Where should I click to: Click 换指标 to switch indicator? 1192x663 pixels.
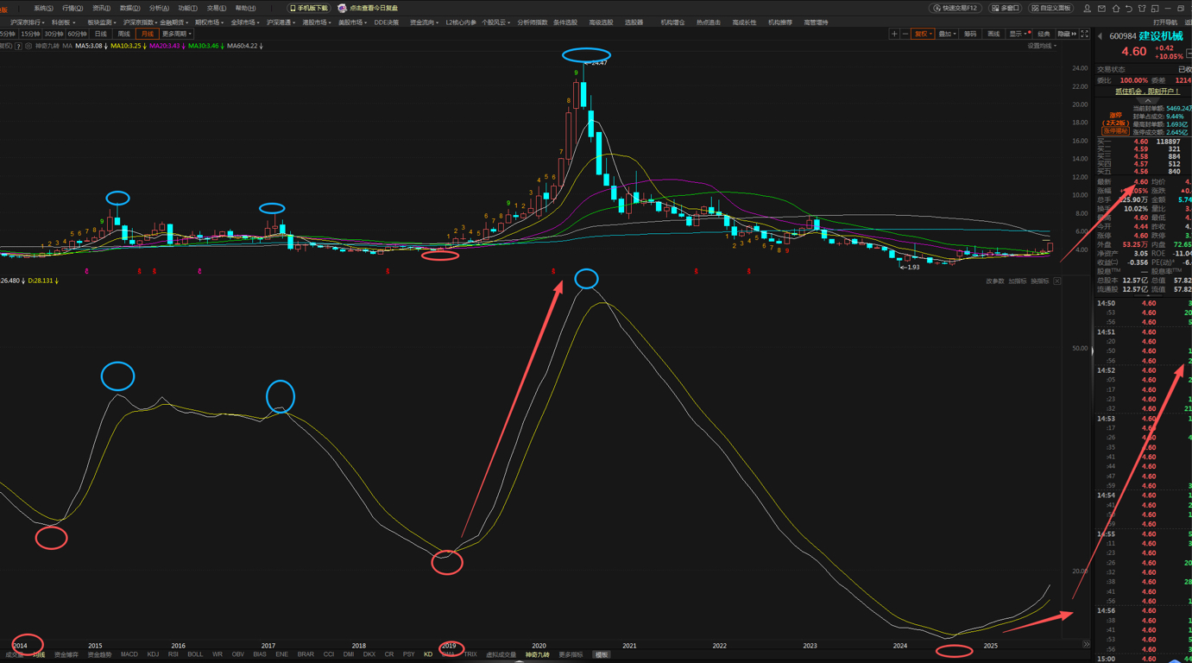click(x=1039, y=281)
